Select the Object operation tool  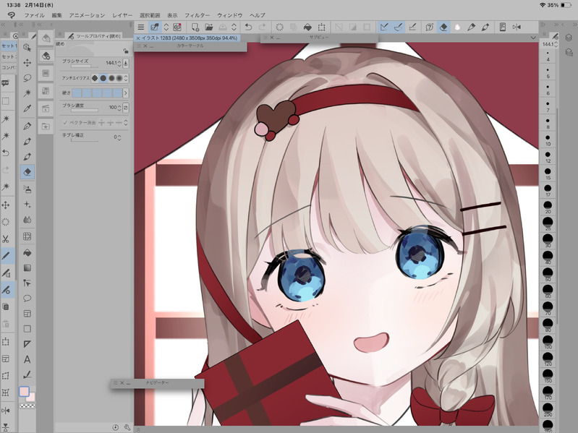(27, 48)
